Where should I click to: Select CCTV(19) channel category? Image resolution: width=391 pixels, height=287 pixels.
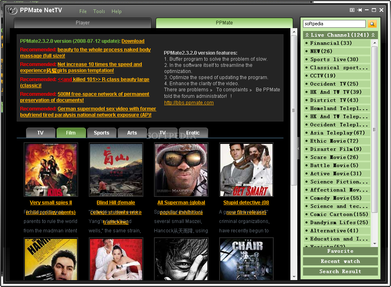point(337,75)
